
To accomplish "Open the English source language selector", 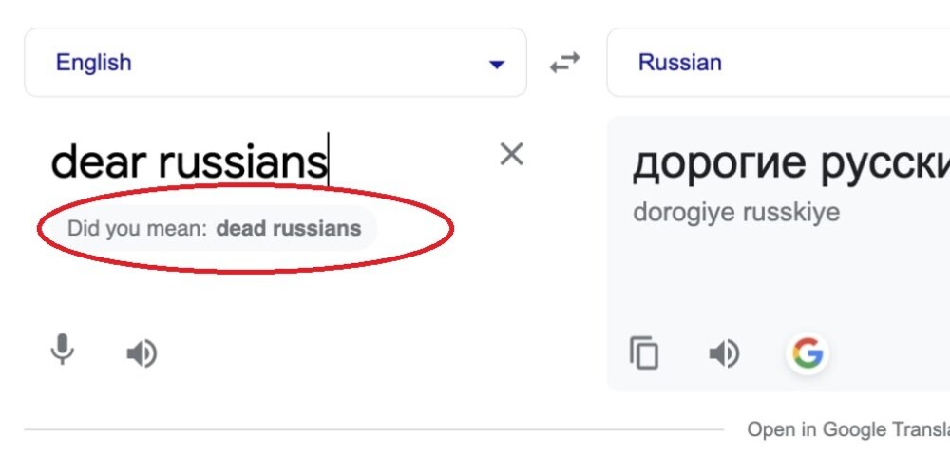I will click(275, 63).
